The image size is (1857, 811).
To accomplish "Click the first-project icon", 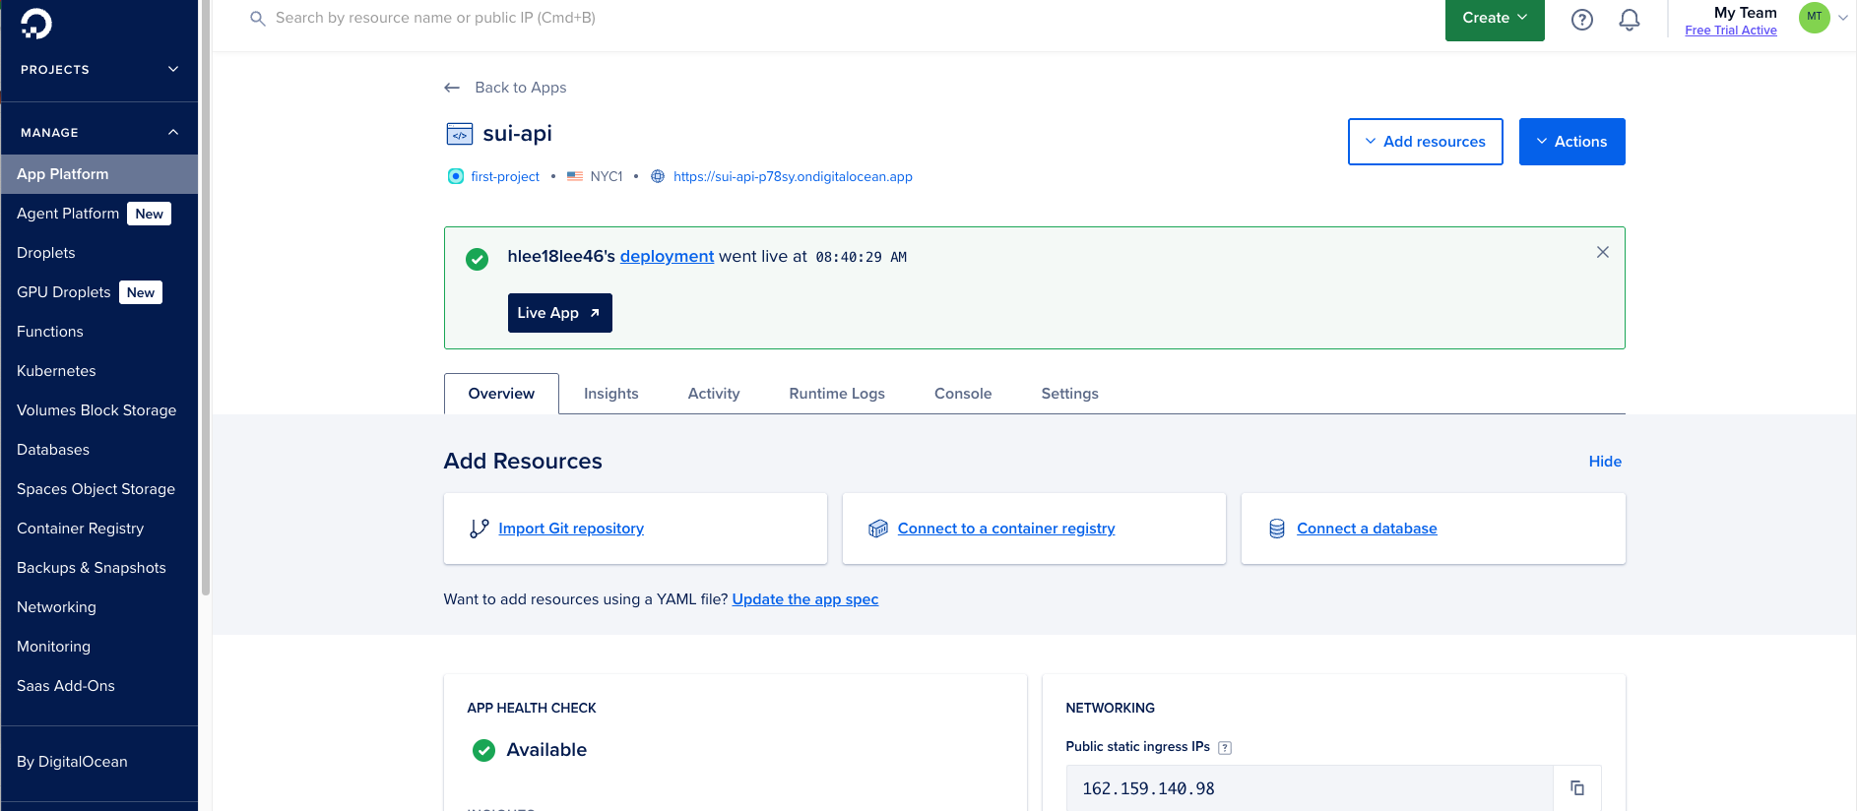I will [456, 176].
